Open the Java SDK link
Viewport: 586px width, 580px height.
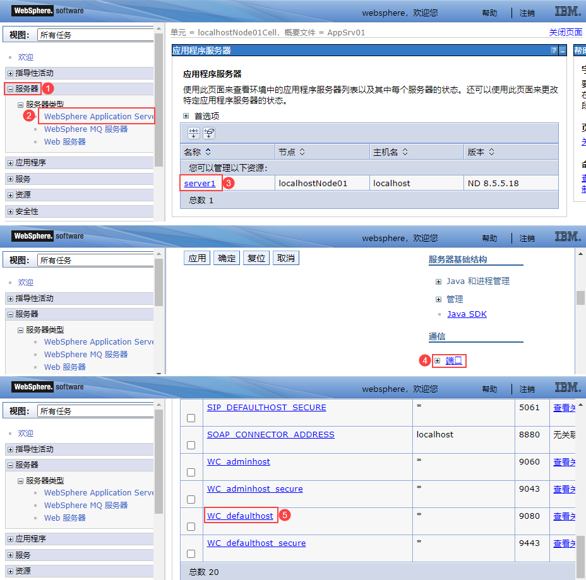coord(467,314)
